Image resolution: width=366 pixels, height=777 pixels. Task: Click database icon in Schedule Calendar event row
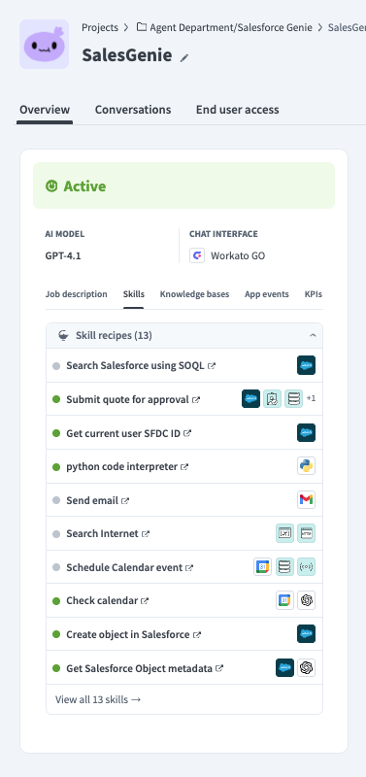[x=284, y=566]
